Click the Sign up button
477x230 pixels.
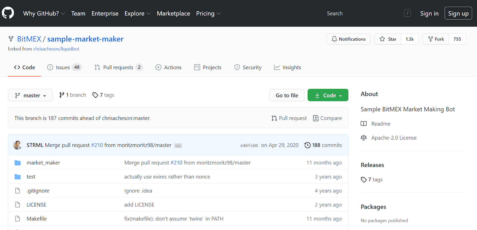point(458,13)
